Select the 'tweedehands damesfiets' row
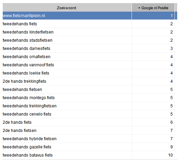This screenshot has height=160, width=184. (x=90, y=49)
